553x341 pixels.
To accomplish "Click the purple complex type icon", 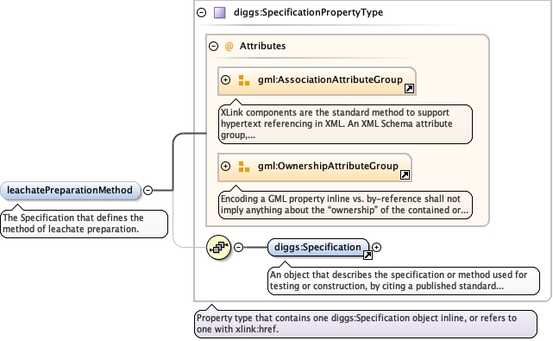I will click(220, 13).
